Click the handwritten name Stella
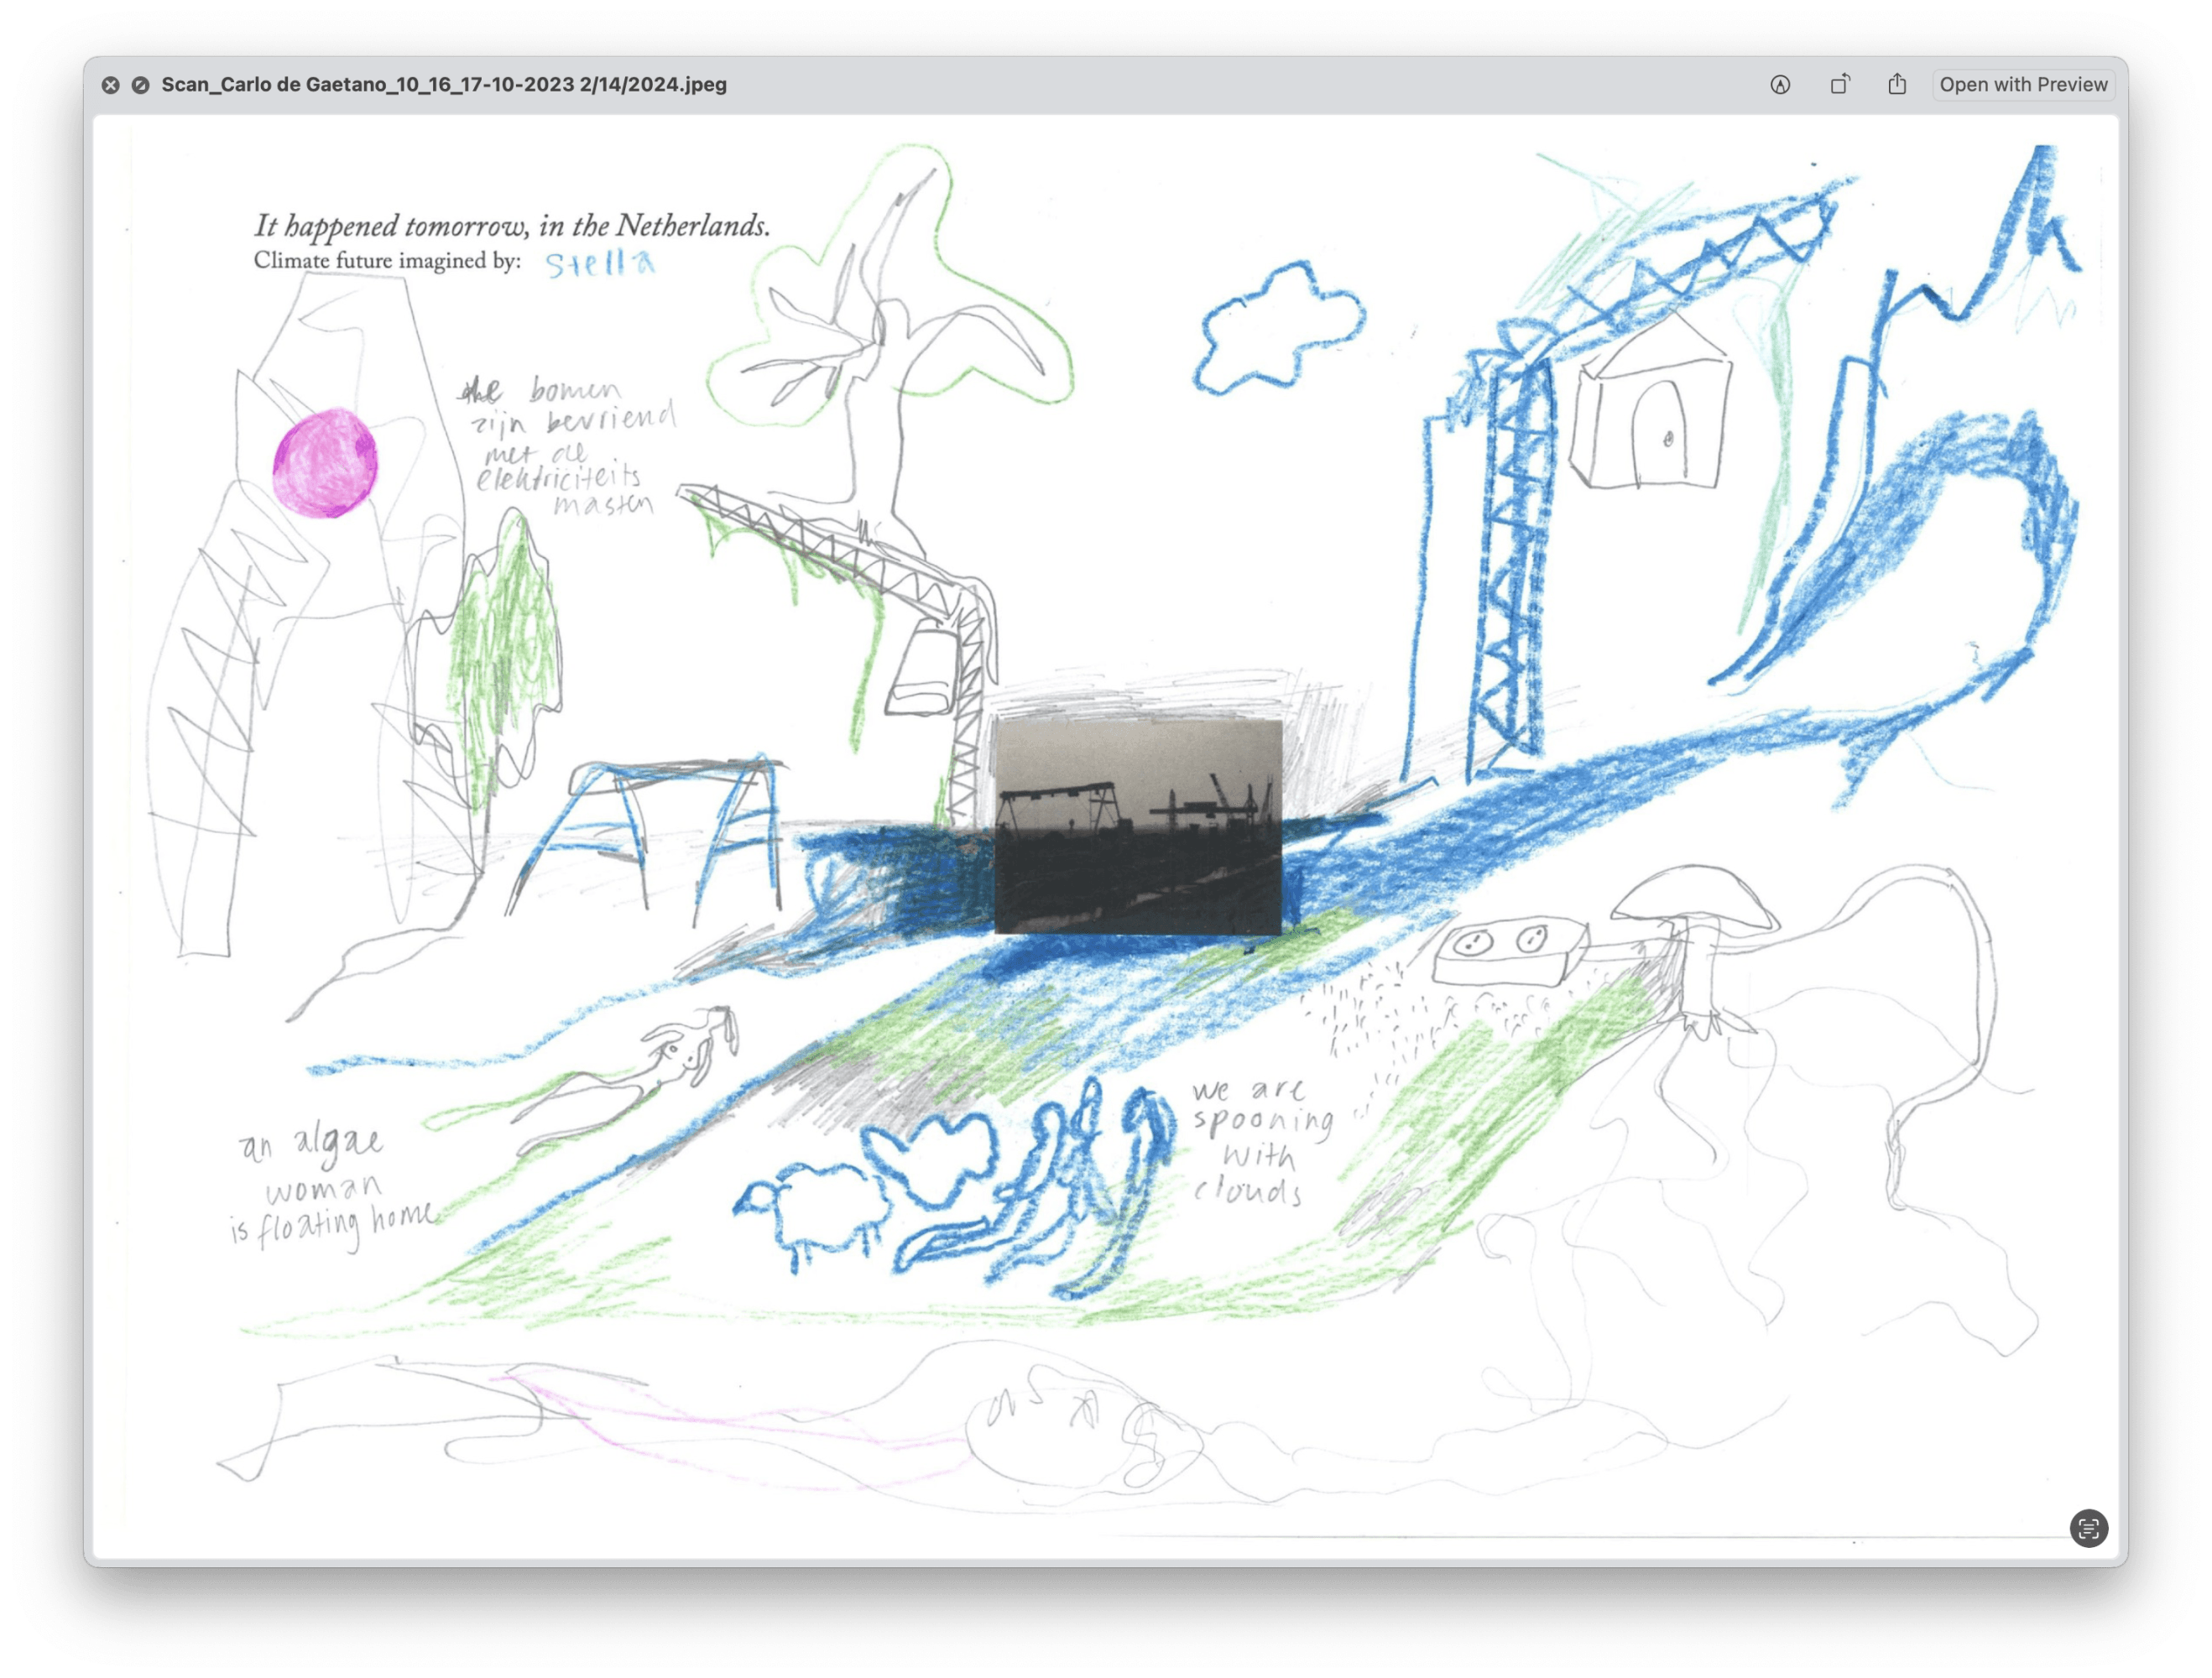Image resolution: width=2212 pixels, height=1678 pixels. click(600, 263)
